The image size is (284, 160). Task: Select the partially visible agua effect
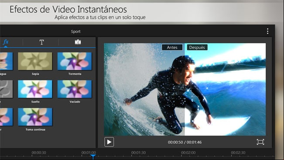point(7,61)
